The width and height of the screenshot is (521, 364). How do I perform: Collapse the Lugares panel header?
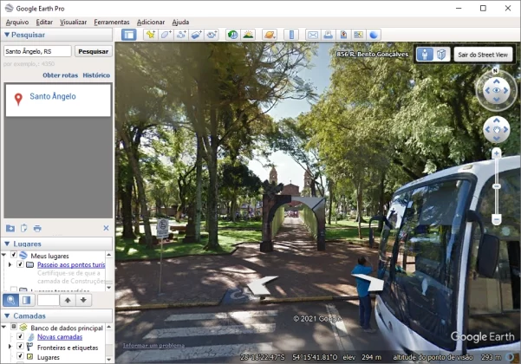click(x=7, y=244)
